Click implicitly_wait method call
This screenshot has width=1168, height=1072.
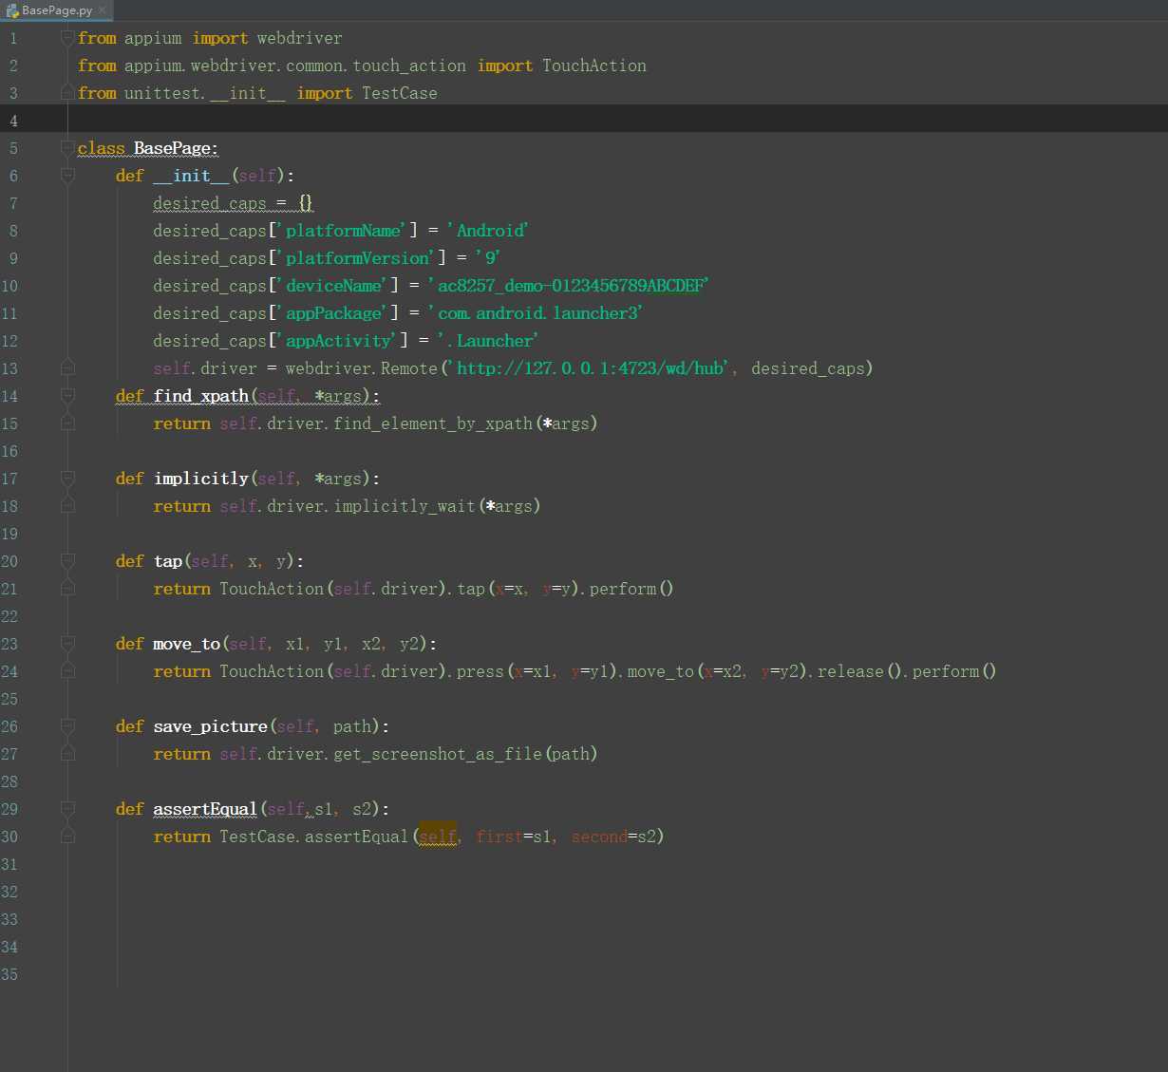click(x=405, y=506)
